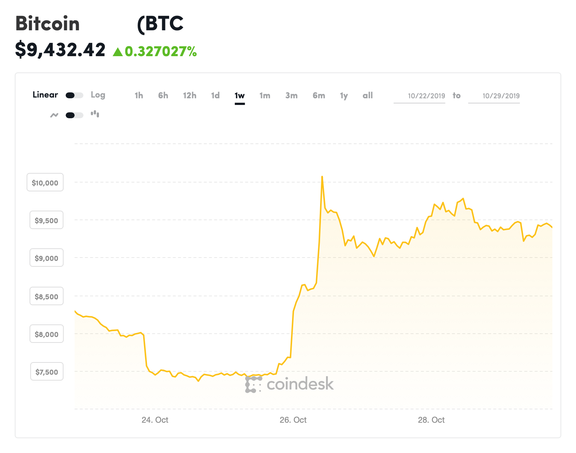The width and height of the screenshot is (576, 453).
Task: Toggle the line/candlestick chart switch
Action: pyautogui.click(x=74, y=115)
